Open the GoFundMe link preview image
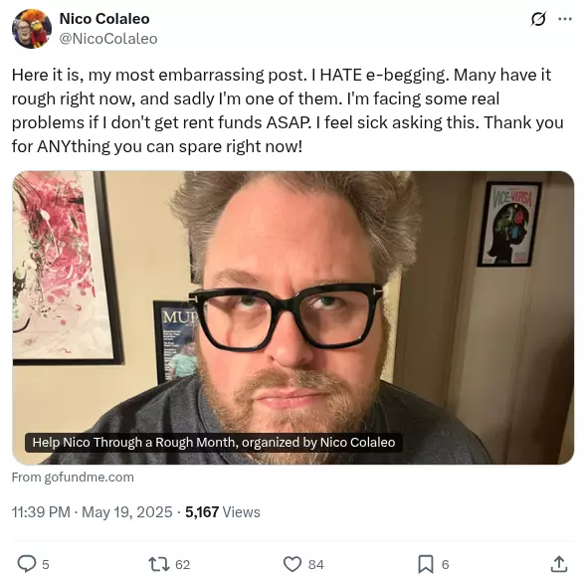This screenshot has height=582, width=586. pyautogui.click(x=293, y=317)
